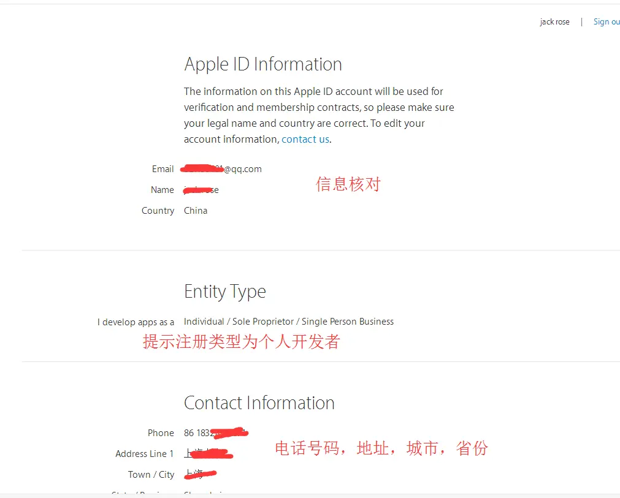Click the 'Entity Type' heading
Image resolution: width=620 pixels, height=498 pixels.
224,292
